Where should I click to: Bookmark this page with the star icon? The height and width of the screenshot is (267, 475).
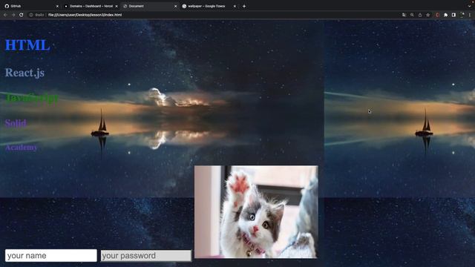[x=427, y=15]
